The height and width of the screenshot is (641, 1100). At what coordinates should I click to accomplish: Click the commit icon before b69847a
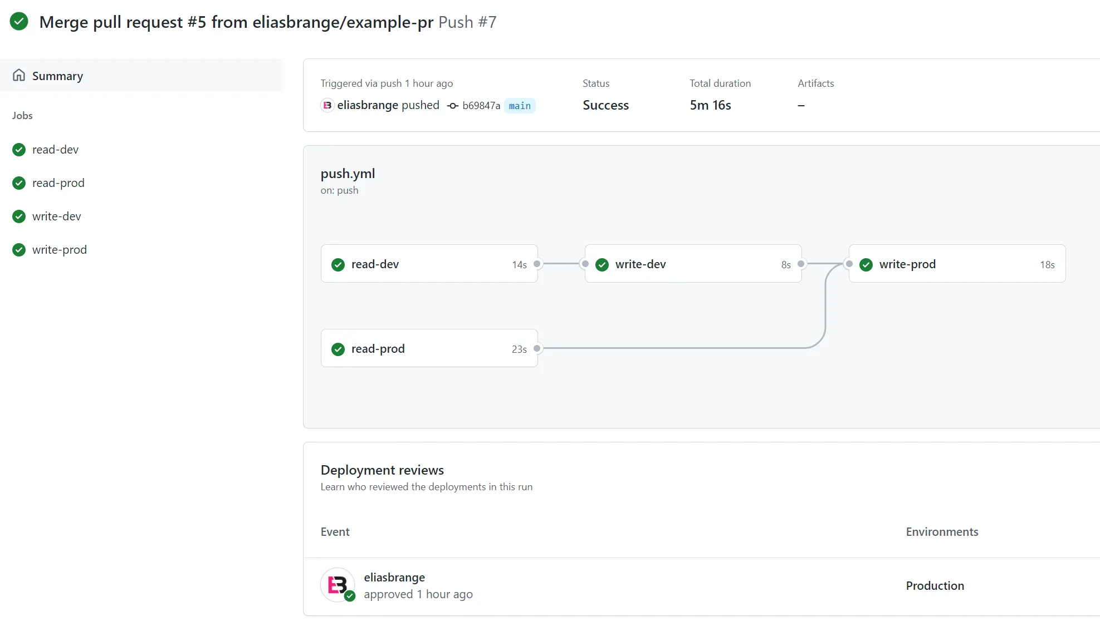click(x=453, y=105)
